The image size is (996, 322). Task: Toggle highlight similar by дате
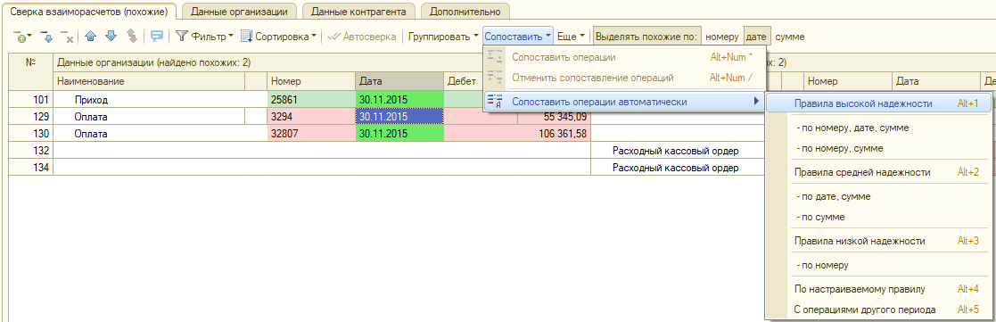[x=757, y=37]
